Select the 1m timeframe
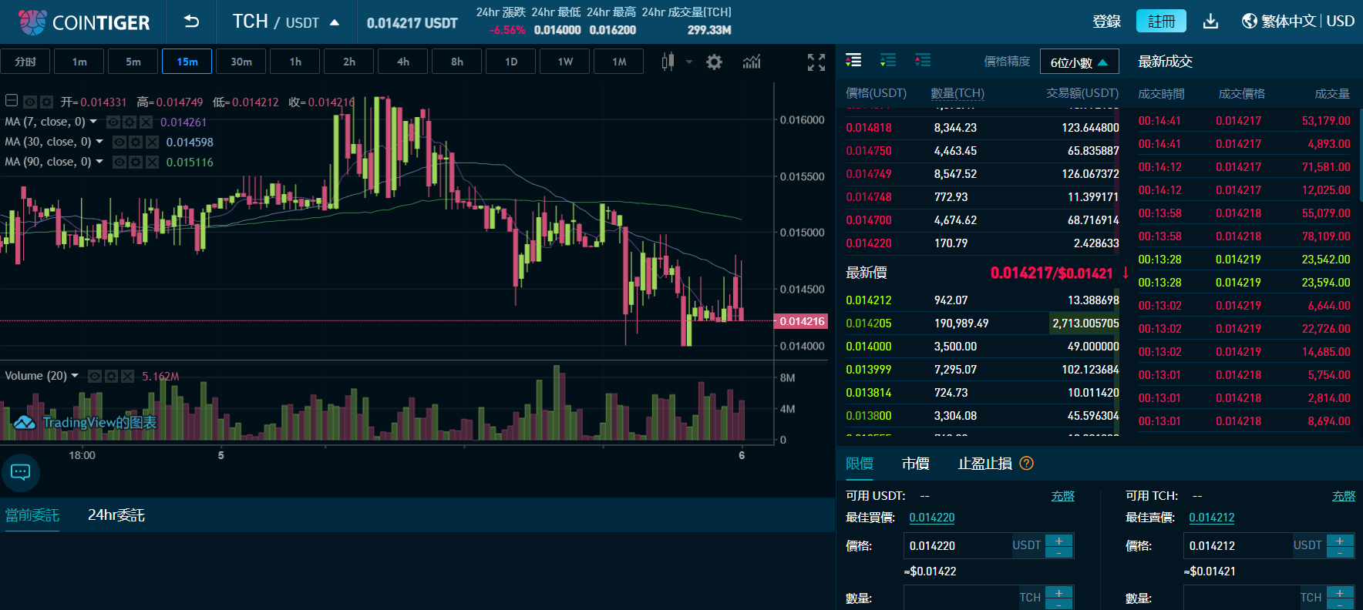 [x=79, y=62]
